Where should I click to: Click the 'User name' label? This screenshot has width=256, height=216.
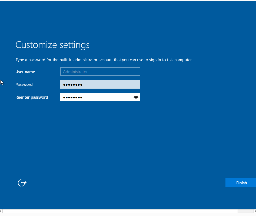25,72
